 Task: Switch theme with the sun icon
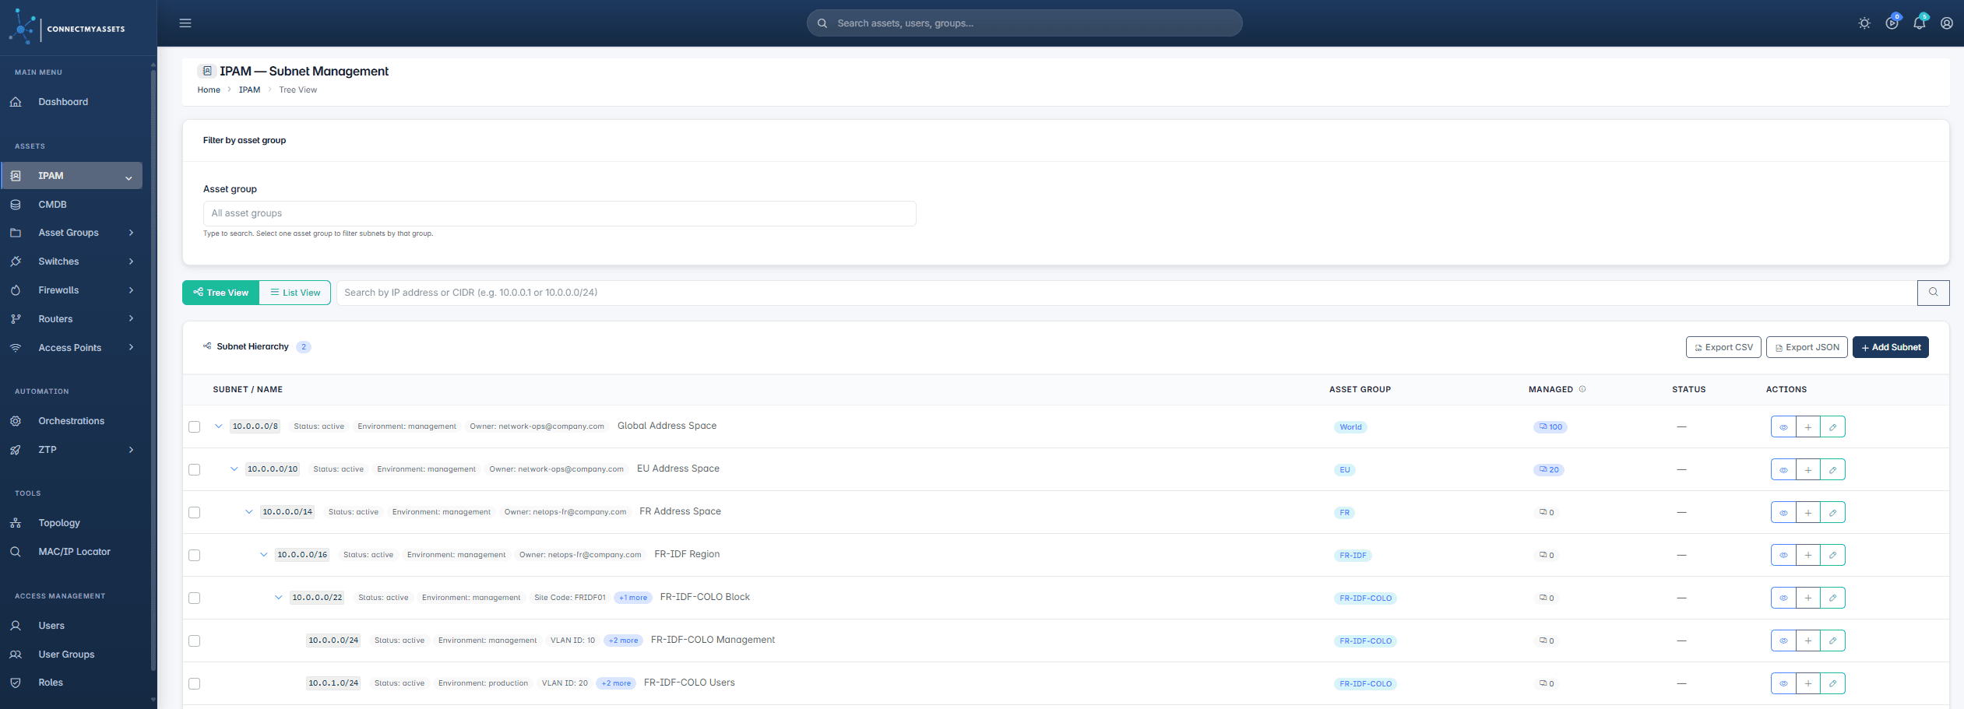click(1864, 23)
